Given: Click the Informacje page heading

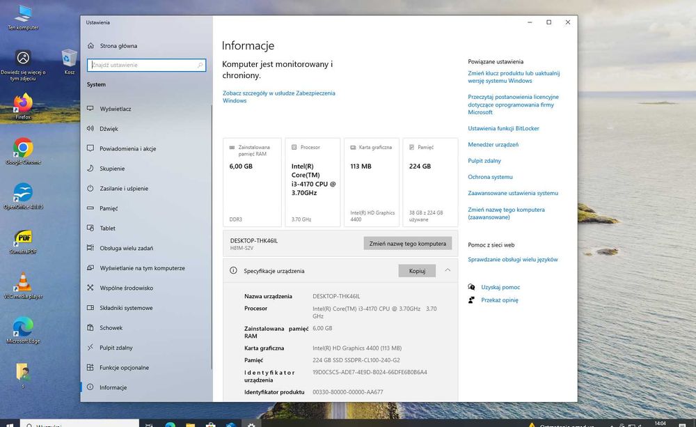Looking at the screenshot, I should point(248,46).
